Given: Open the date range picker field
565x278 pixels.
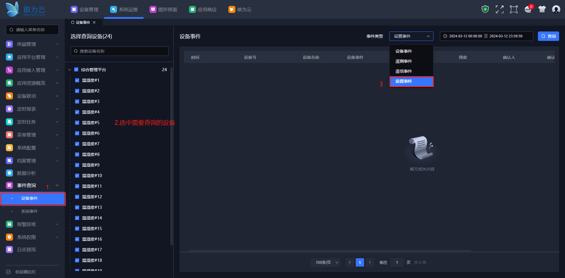Looking at the screenshot, I should pos(486,36).
